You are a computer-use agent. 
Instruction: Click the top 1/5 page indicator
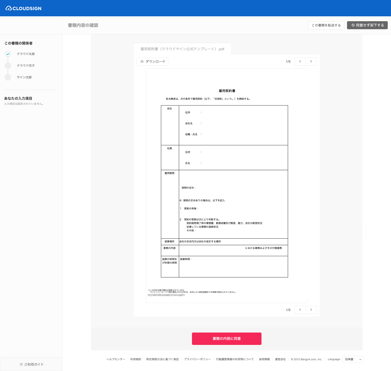(x=288, y=62)
